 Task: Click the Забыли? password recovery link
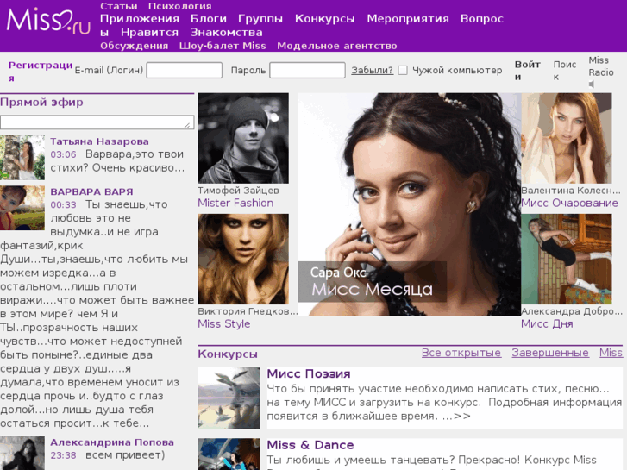coord(372,71)
